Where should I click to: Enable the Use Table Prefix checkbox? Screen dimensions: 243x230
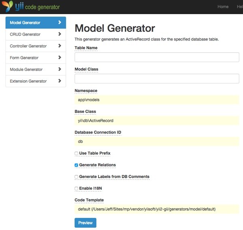coord(76,153)
